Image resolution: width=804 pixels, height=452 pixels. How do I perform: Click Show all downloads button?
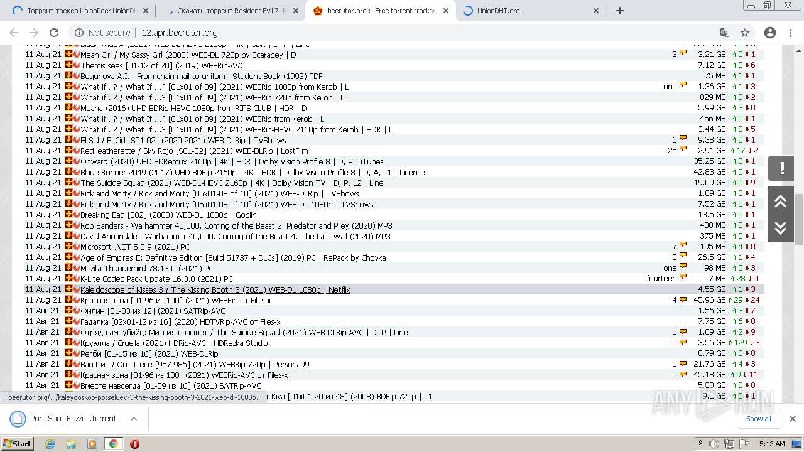click(x=758, y=419)
